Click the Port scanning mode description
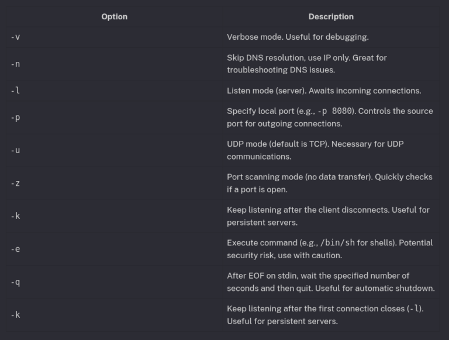 [x=330, y=183]
